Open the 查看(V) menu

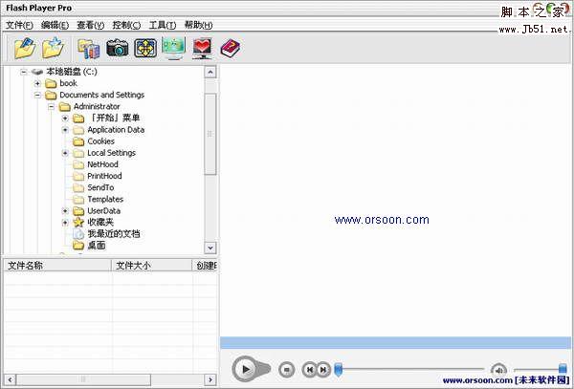[91, 25]
